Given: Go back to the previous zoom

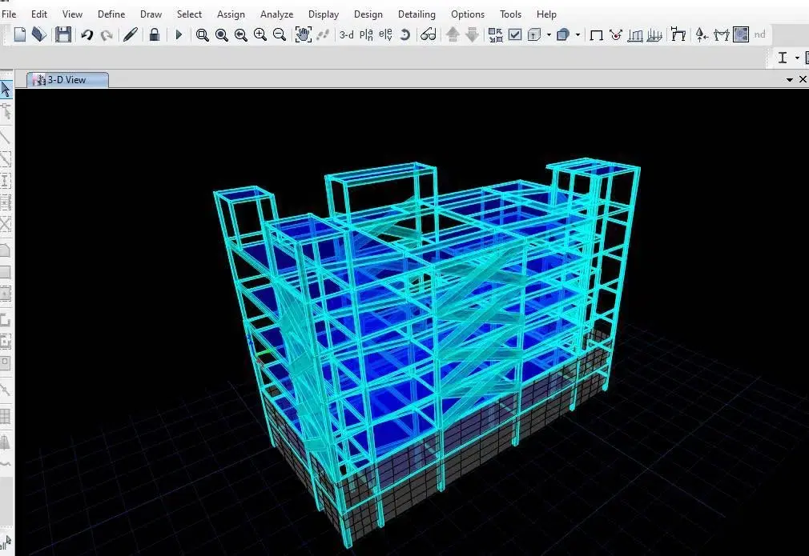Looking at the screenshot, I should 241,34.
